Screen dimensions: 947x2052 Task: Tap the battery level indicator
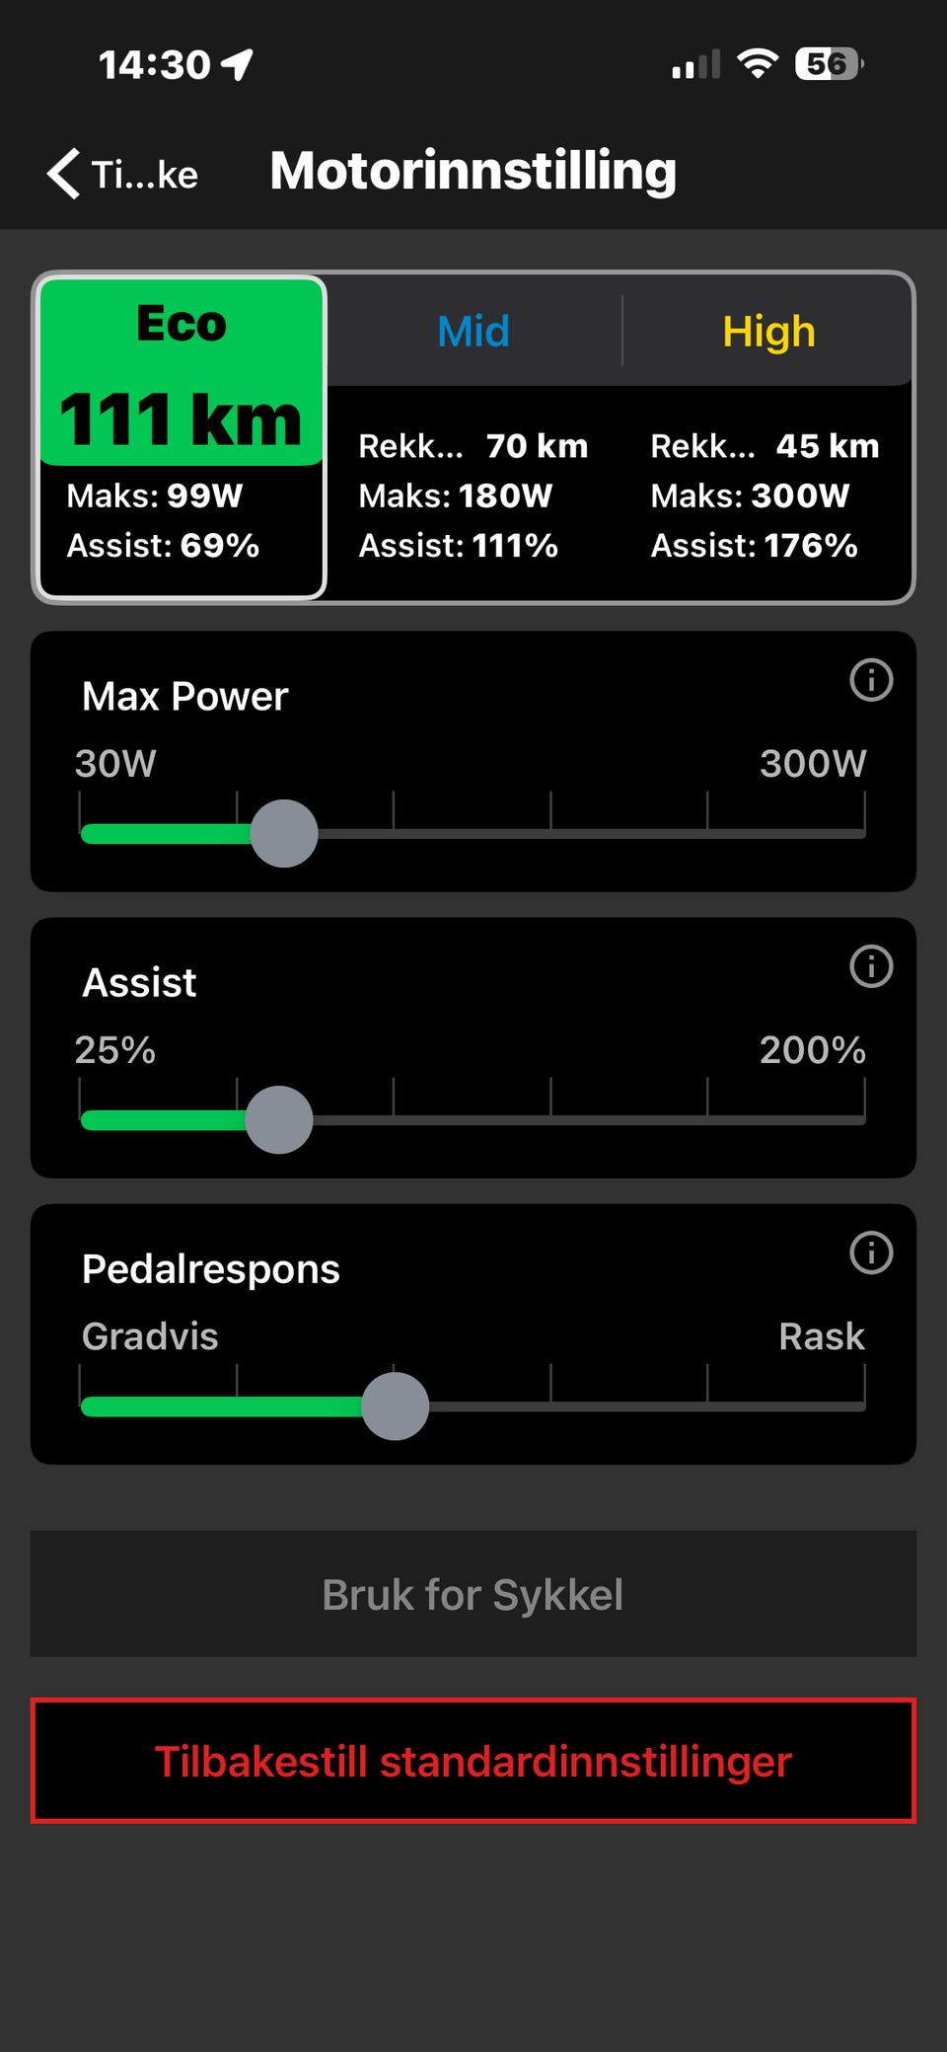tap(829, 64)
